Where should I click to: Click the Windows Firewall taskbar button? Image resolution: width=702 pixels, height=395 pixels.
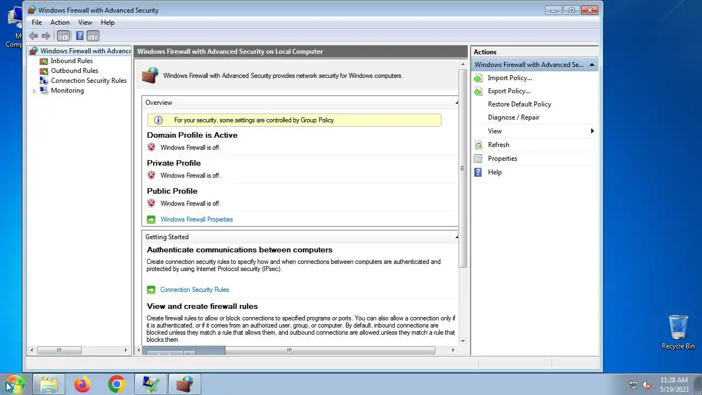pyautogui.click(x=184, y=384)
